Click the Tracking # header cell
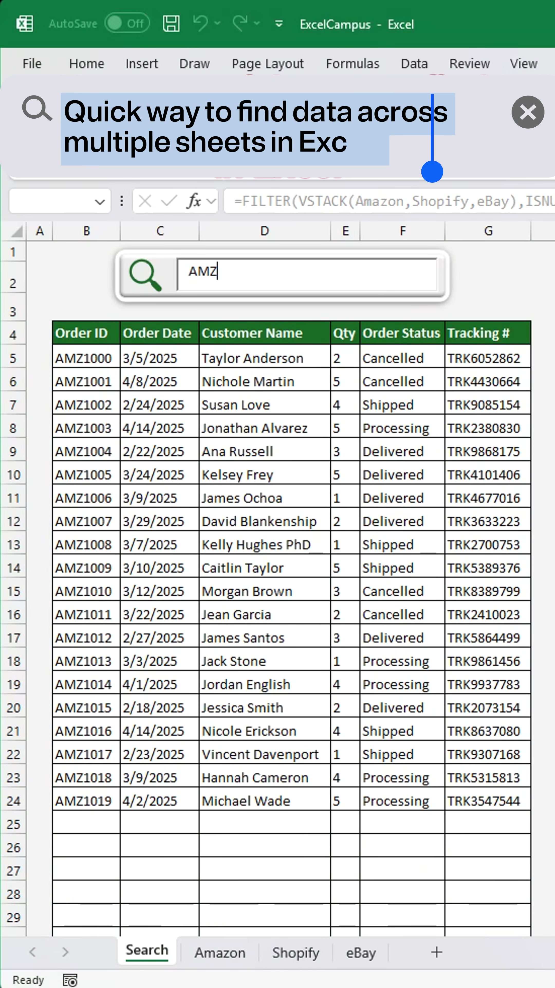Viewport: 555px width, 988px height. 488,333
